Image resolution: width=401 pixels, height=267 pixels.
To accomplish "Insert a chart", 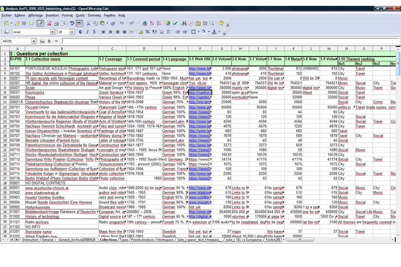I will (168, 24).
